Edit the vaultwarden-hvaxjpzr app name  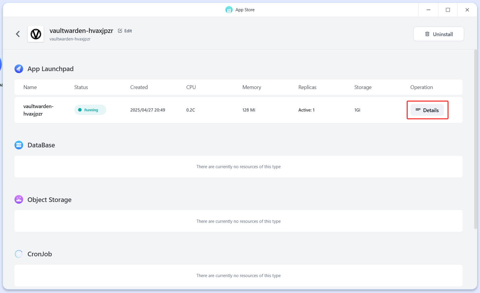click(x=125, y=31)
